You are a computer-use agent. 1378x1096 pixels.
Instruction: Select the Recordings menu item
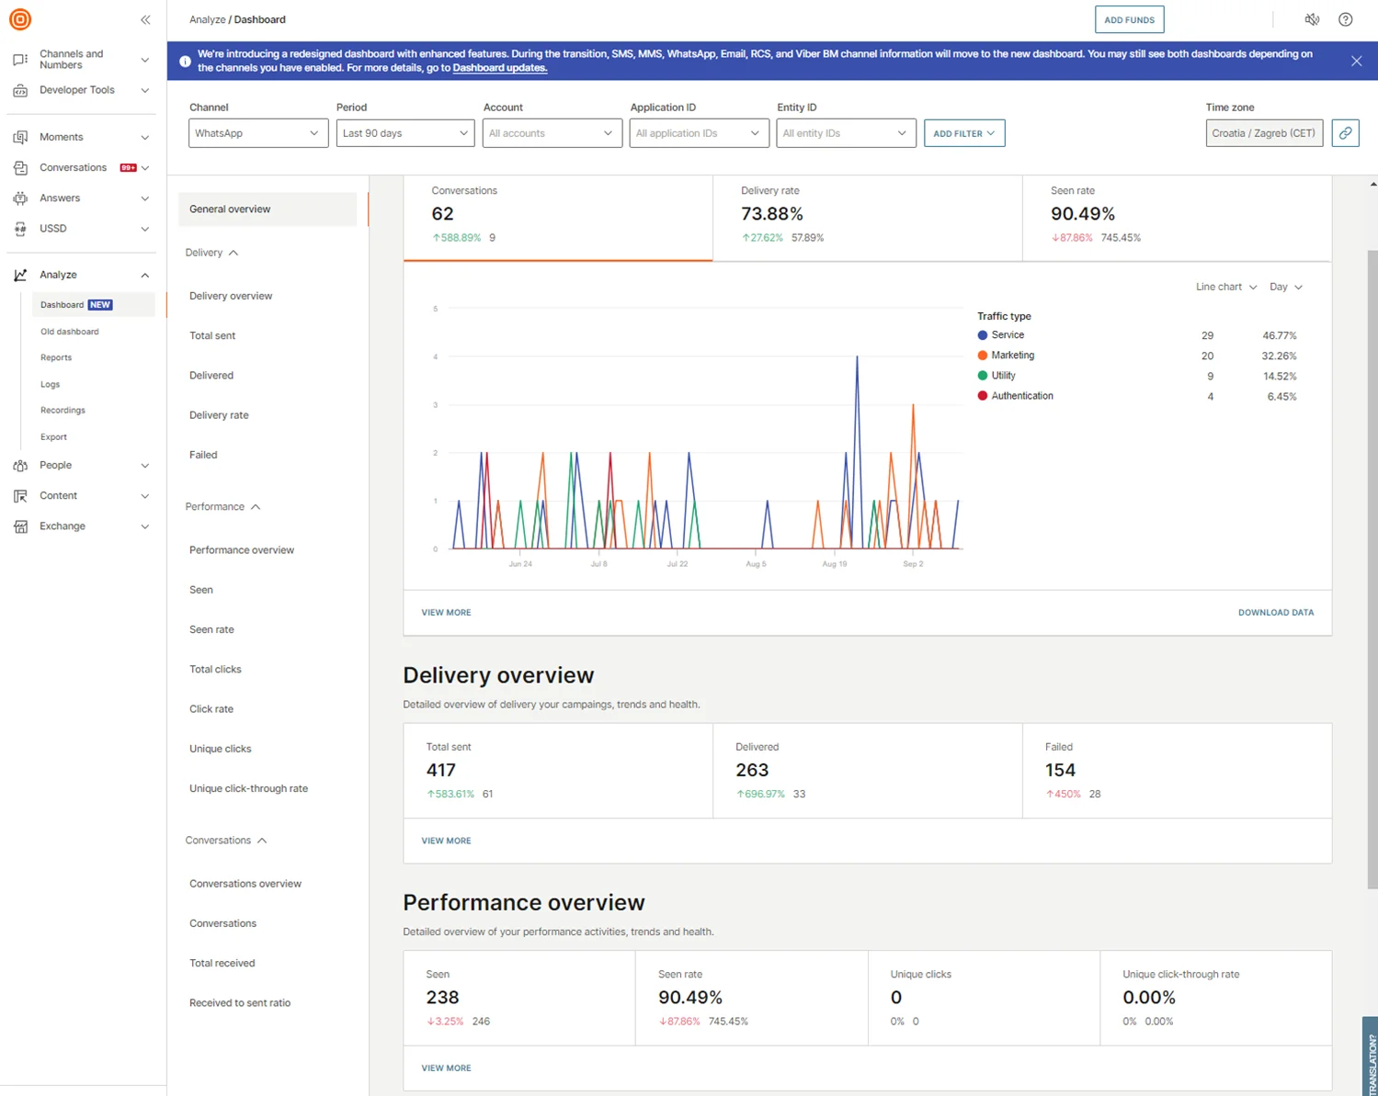point(63,410)
